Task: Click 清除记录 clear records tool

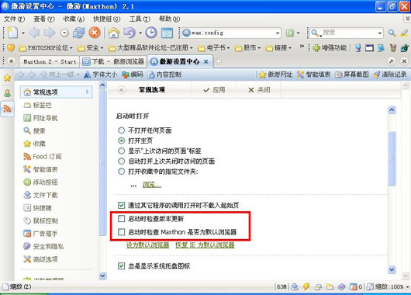Action: 390,75
